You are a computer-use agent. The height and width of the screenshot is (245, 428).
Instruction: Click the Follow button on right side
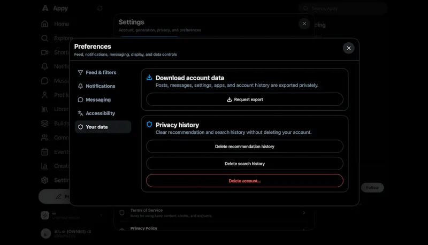pos(372,188)
